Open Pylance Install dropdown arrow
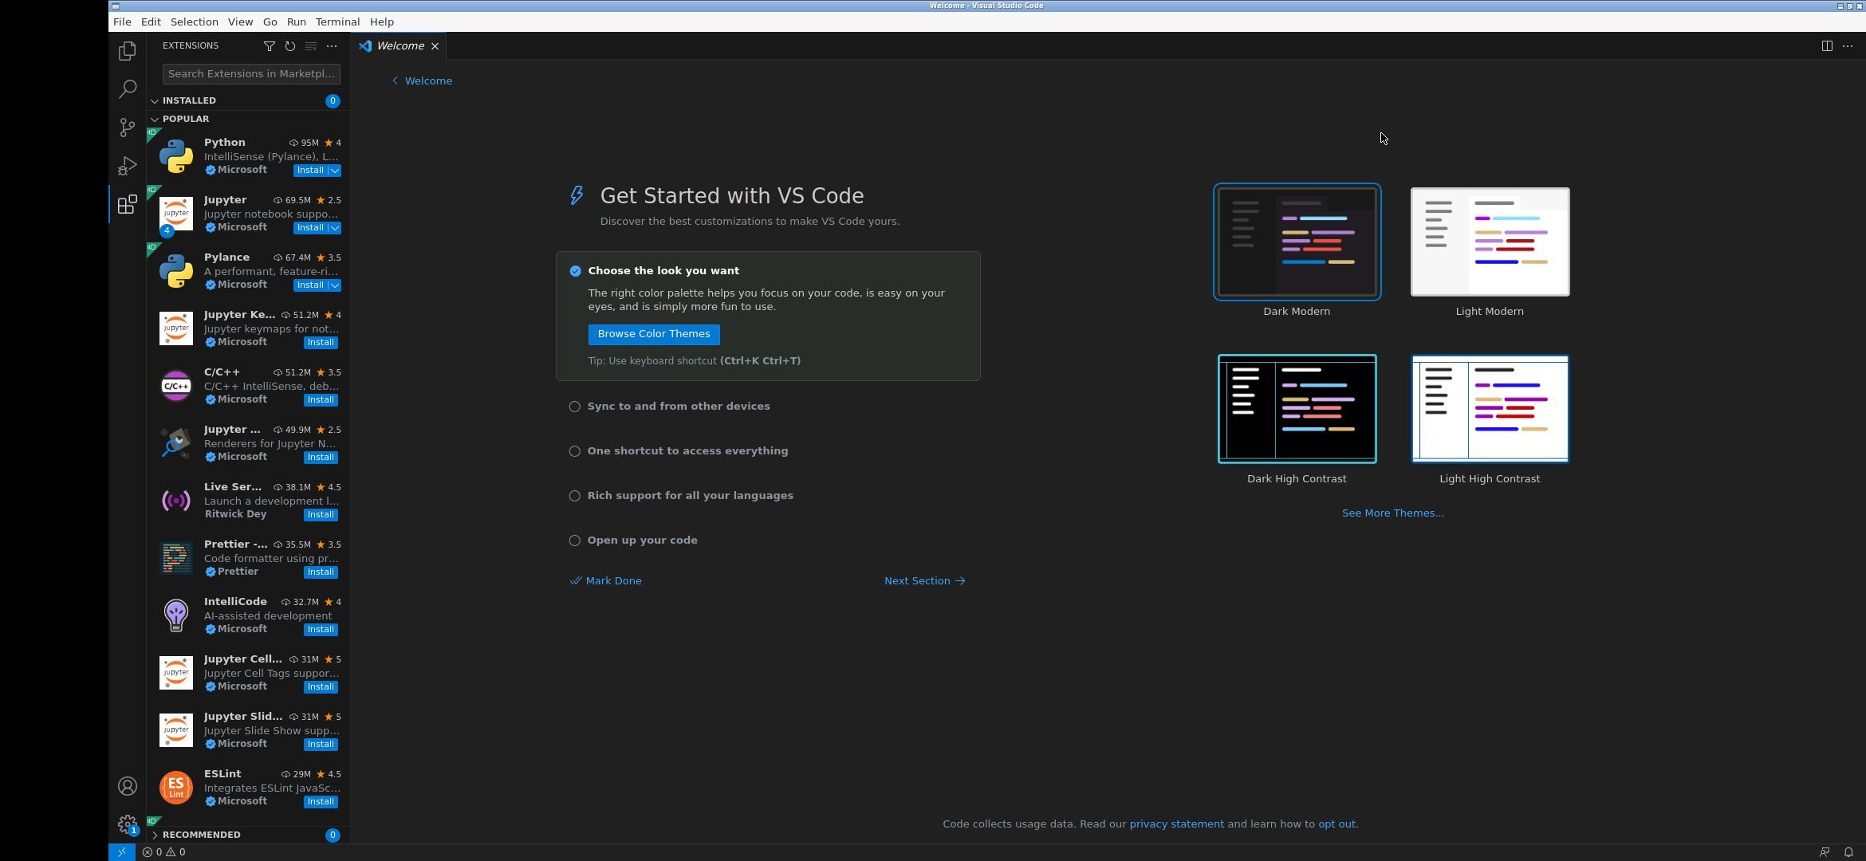Screen dimensions: 1866x861 pos(335,285)
